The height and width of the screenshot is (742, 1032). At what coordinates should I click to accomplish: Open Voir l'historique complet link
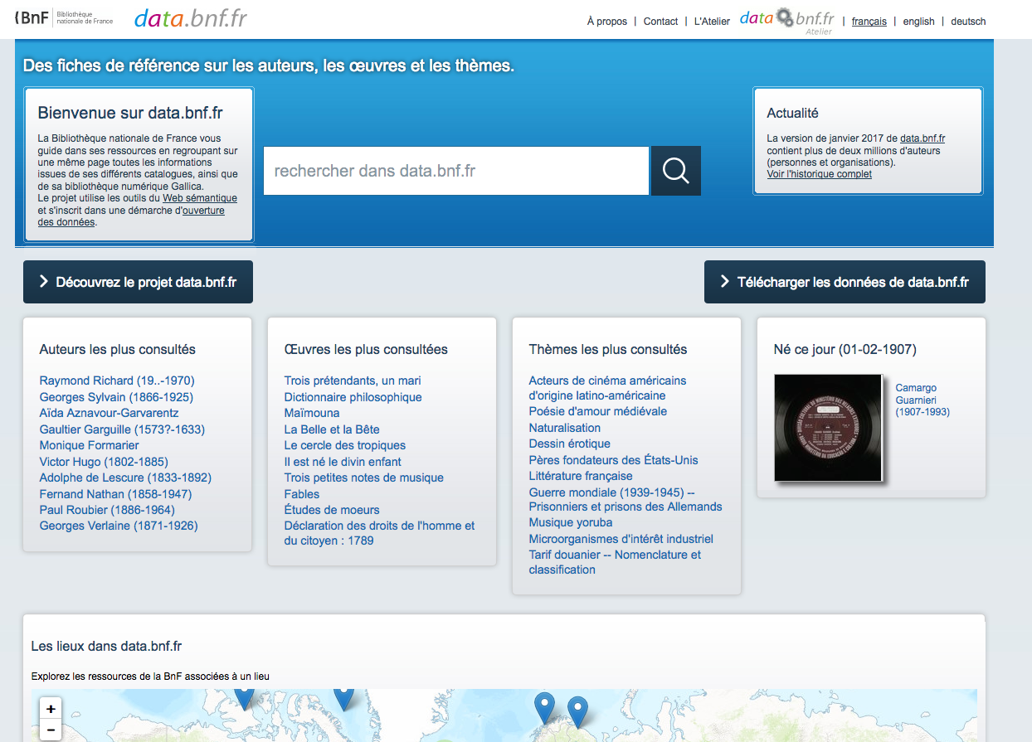tap(820, 174)
